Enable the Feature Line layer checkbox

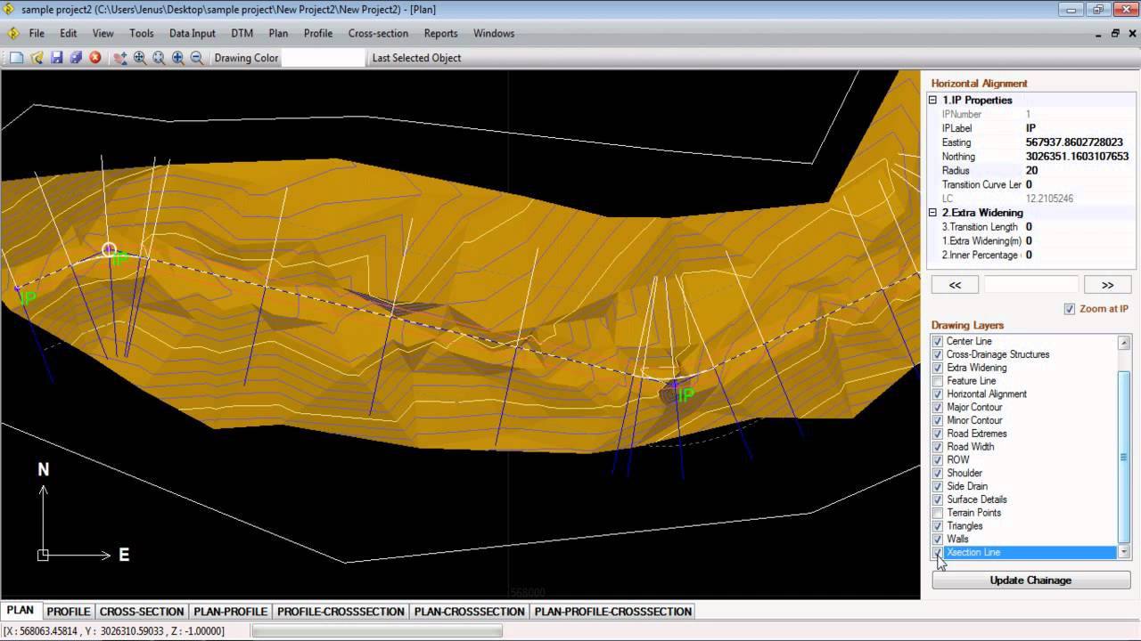(x=937, y=381)
